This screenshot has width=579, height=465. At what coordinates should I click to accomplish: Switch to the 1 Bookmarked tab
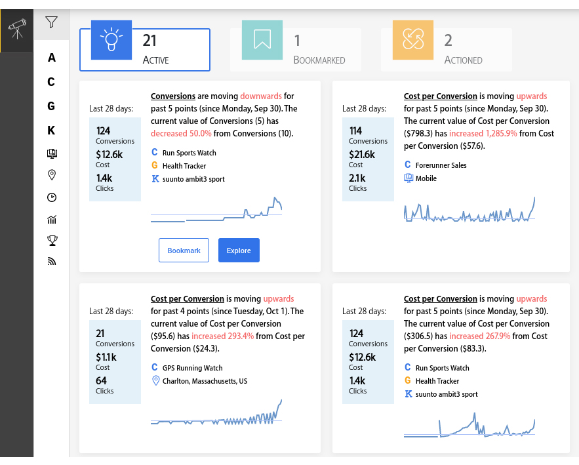296,49
